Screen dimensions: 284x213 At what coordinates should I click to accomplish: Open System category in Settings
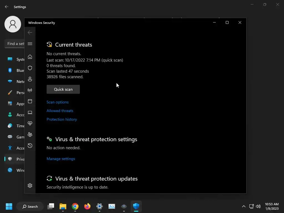[x=14, y=59]
